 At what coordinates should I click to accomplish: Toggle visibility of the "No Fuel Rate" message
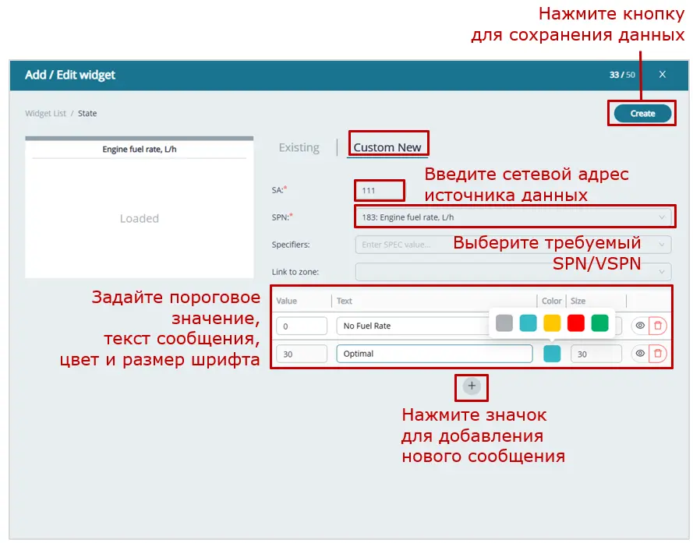(640, 325)
